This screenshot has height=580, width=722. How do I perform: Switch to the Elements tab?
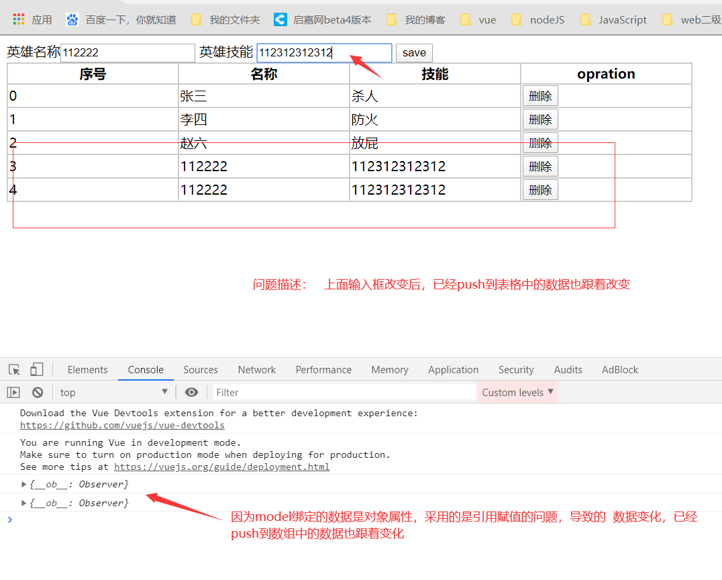click(x=87, y=369)
